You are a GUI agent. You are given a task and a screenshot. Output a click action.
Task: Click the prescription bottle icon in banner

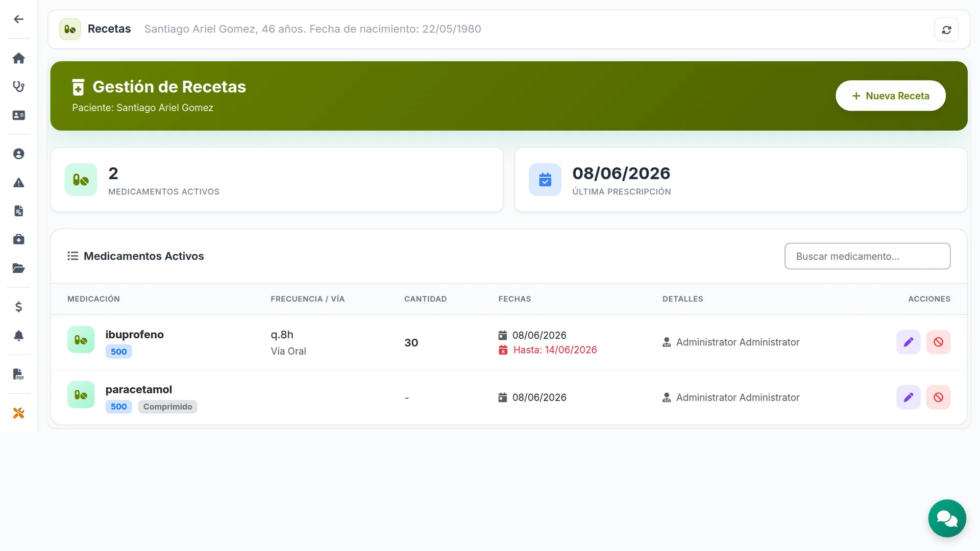[78, 87]
